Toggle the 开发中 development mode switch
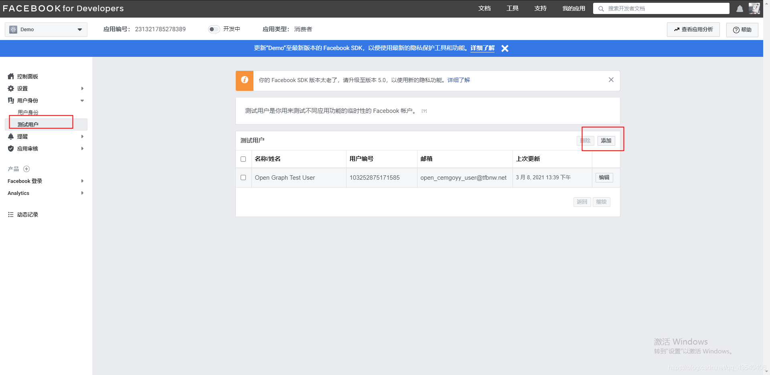 click(214, 29)
